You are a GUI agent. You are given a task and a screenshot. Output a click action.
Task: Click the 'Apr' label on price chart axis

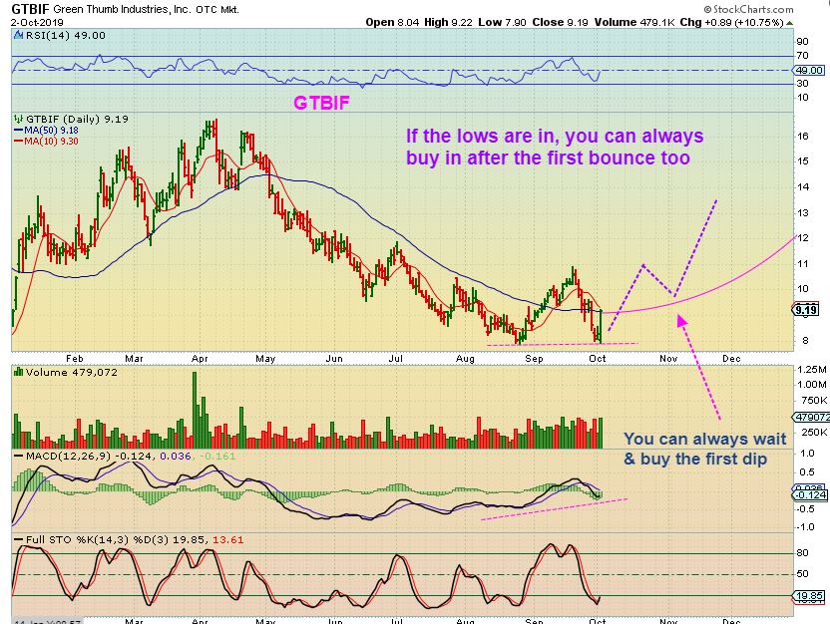tap(200, 359)
